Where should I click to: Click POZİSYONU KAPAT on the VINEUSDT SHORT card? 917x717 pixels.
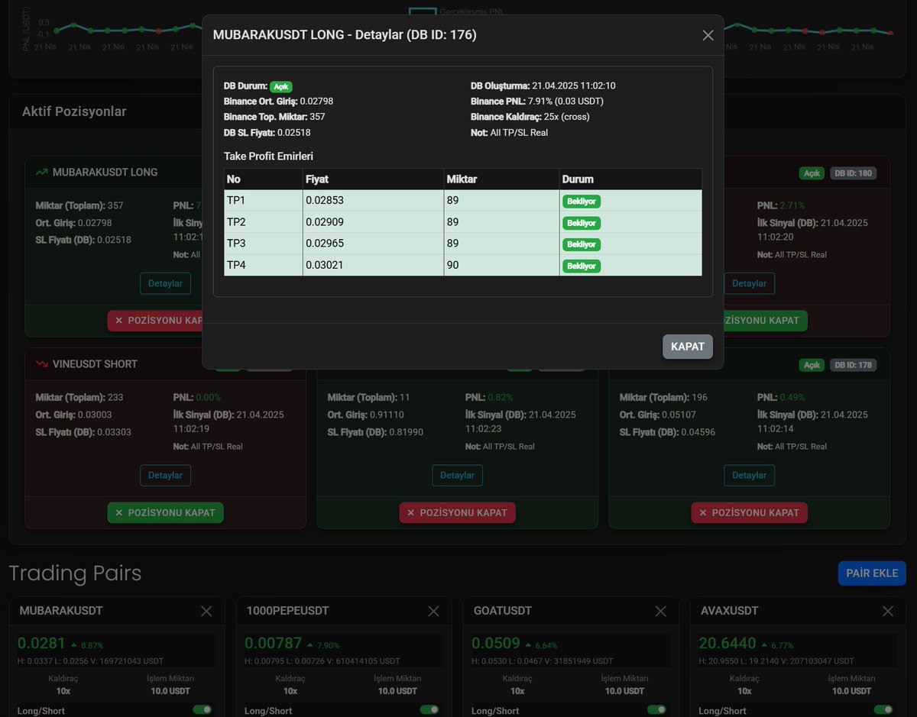[x=165, y=512]
